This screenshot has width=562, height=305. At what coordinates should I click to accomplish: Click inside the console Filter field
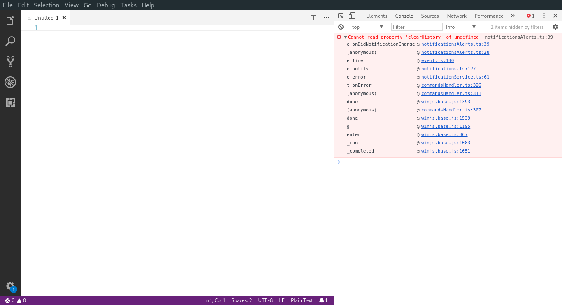click(416, 26)
